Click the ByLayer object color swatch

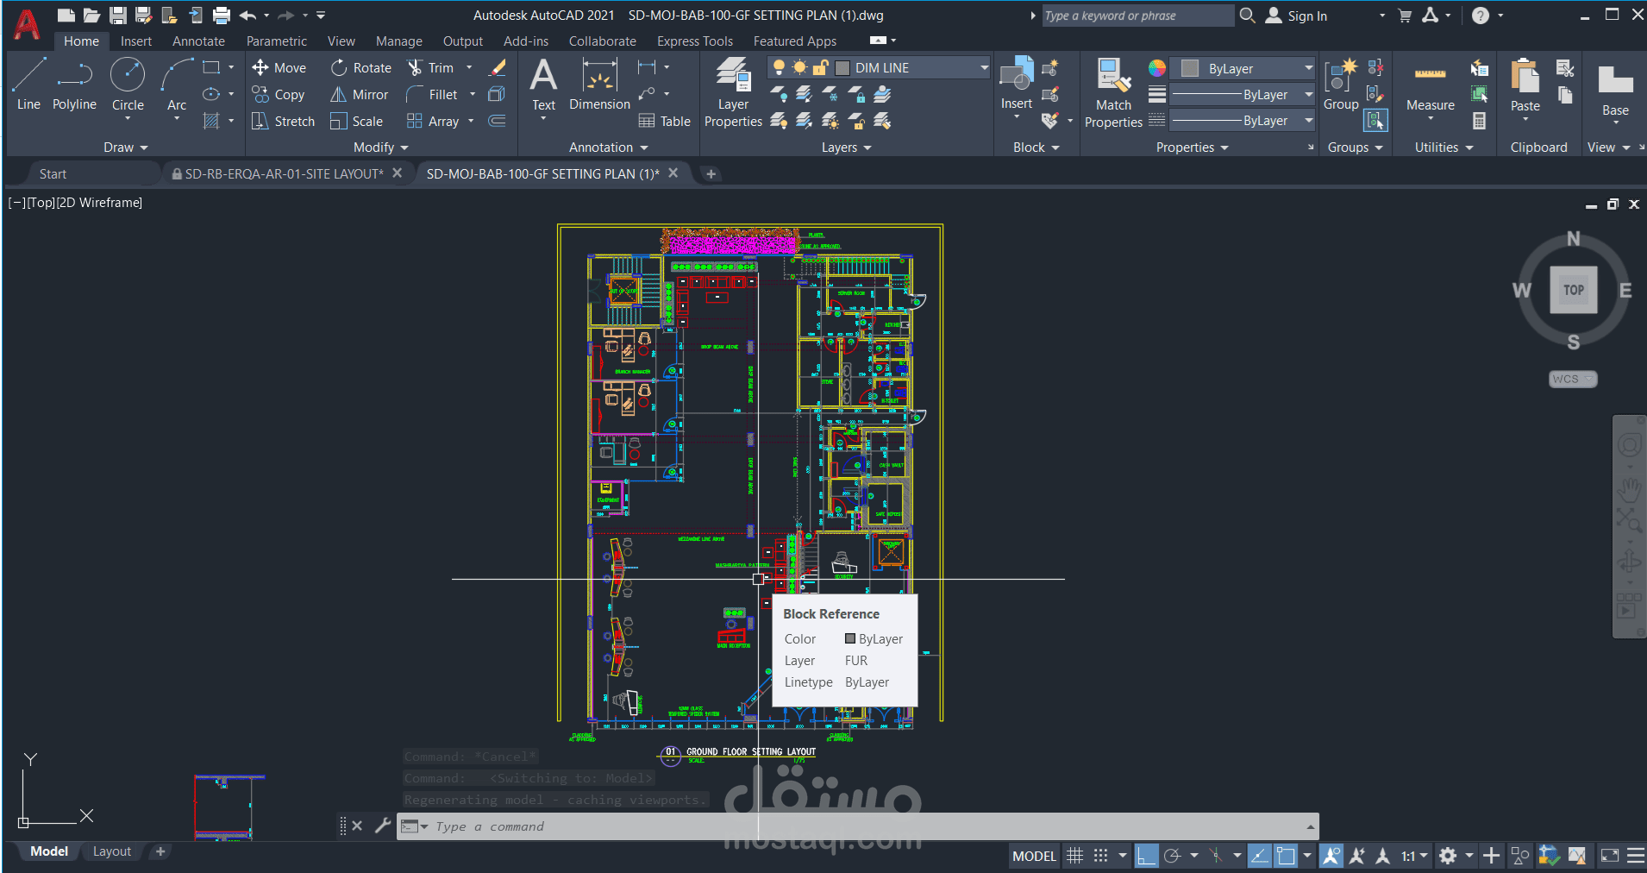point(1190,68)
